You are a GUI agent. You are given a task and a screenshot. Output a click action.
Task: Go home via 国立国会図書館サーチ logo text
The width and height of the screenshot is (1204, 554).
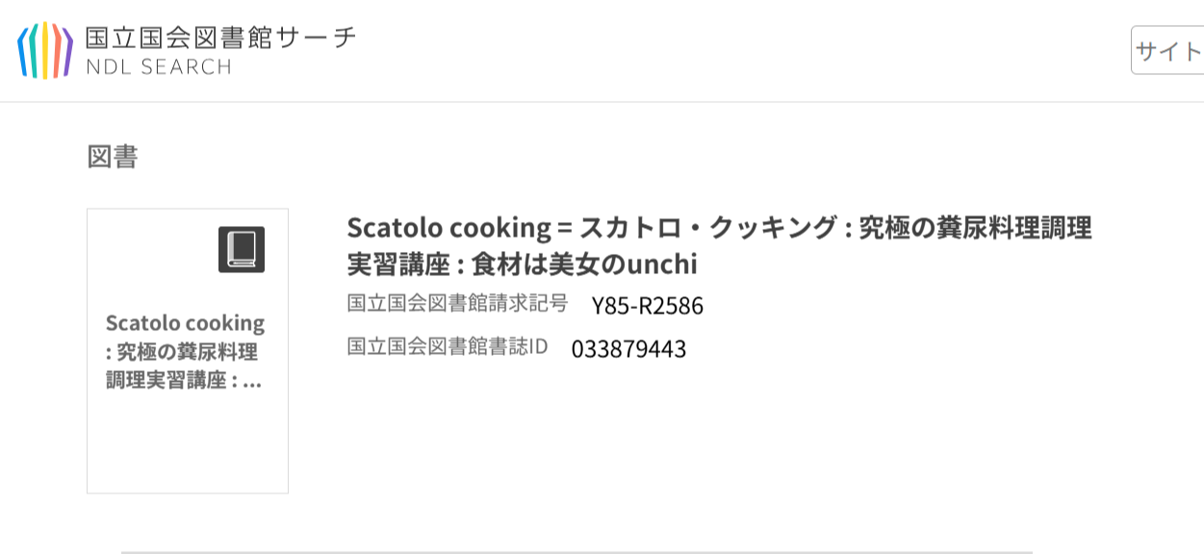click(220, 38)
